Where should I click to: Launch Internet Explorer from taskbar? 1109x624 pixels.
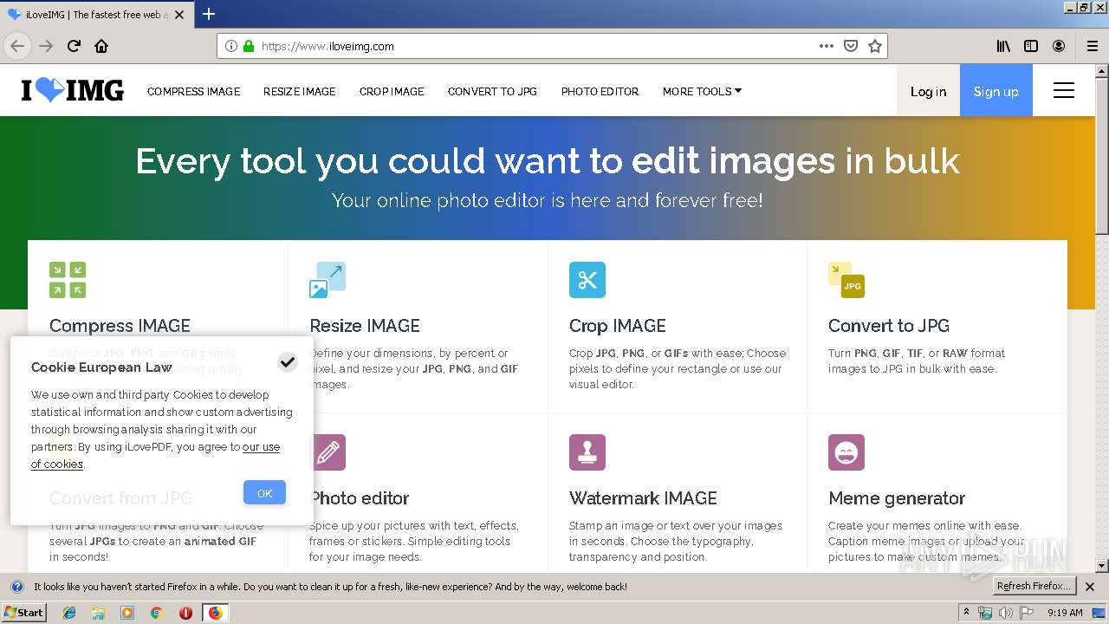pos(70,612)
